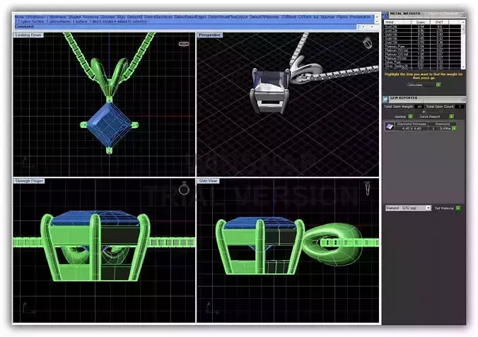This screenshot has height=337, width=478.
Task: Click the ring orientation icon in Perspective viewport
Action: (x=368, y=43)
